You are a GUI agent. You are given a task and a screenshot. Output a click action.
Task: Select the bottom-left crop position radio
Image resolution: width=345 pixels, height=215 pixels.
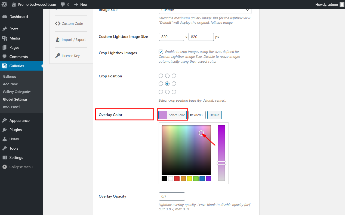click(161, 92)
